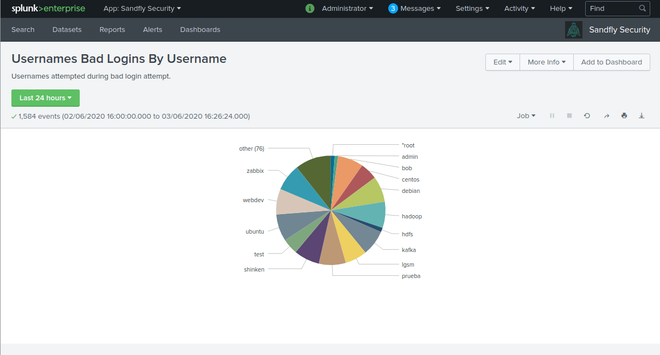Export results with download icon
The image size is (660, 355).
tap(642, 115)
